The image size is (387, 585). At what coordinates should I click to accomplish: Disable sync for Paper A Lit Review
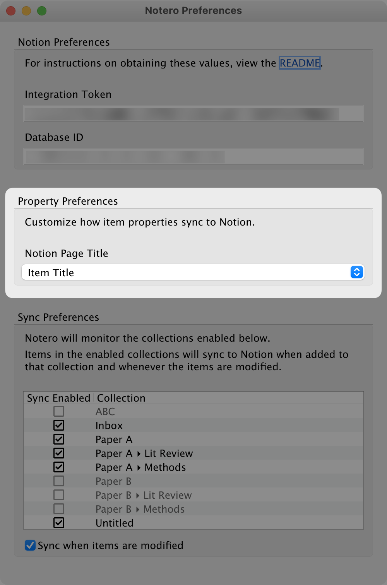click(58, 453)
